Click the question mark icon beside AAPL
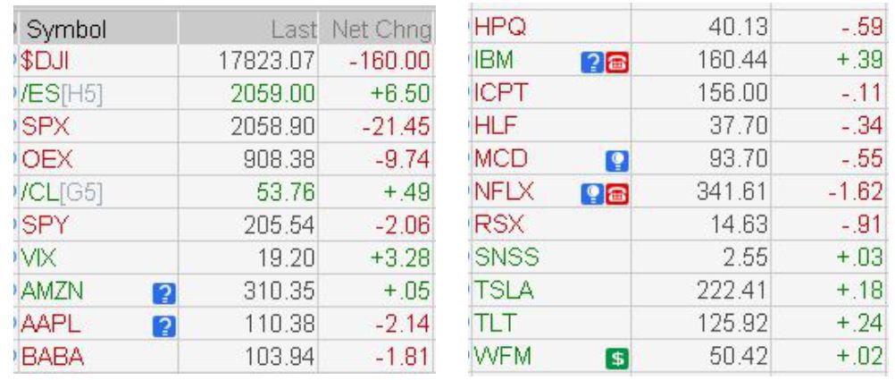The width and height of the screenshot is (895, 380). coord(163,327)
